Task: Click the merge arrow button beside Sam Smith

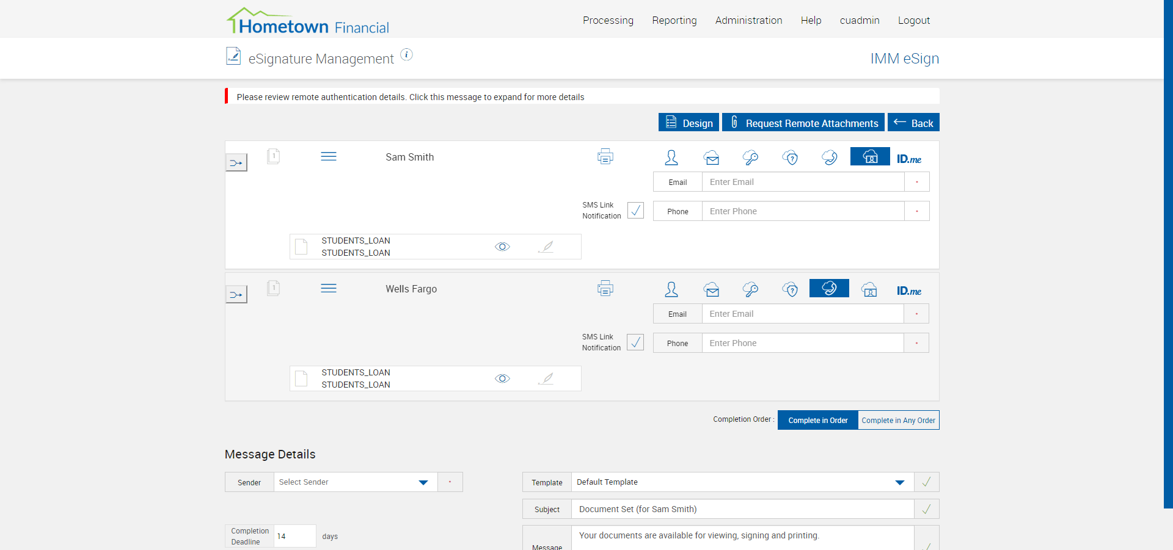Action: click(236, 163)
